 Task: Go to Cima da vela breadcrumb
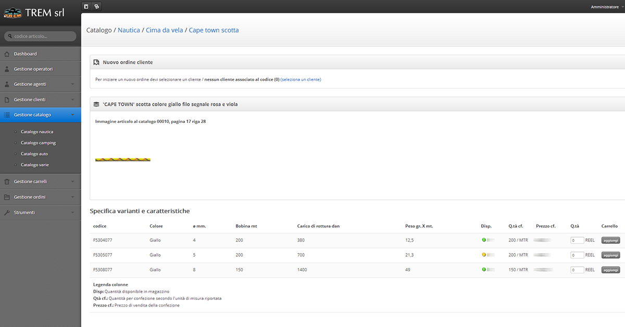[x=164, y=30]
